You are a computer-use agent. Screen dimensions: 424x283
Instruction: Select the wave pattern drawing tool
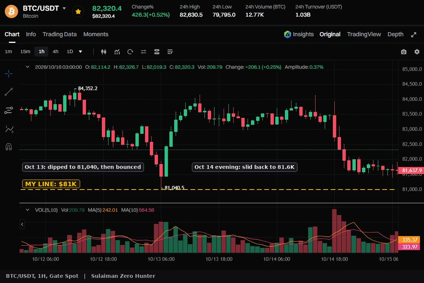[9, 129]
